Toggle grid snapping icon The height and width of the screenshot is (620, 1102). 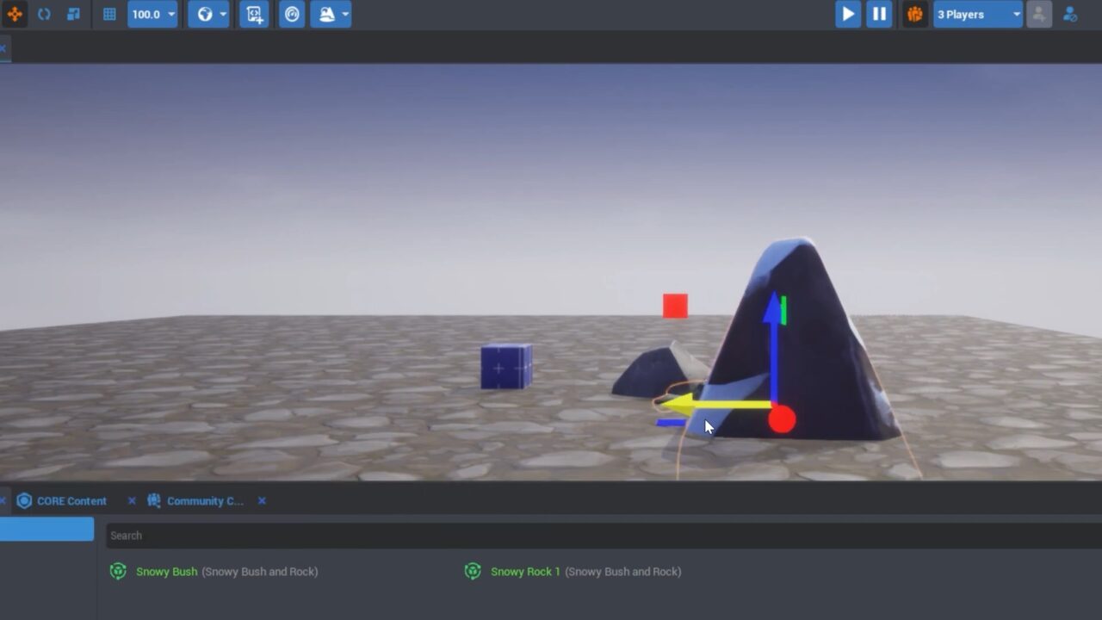tap(109, 14)
